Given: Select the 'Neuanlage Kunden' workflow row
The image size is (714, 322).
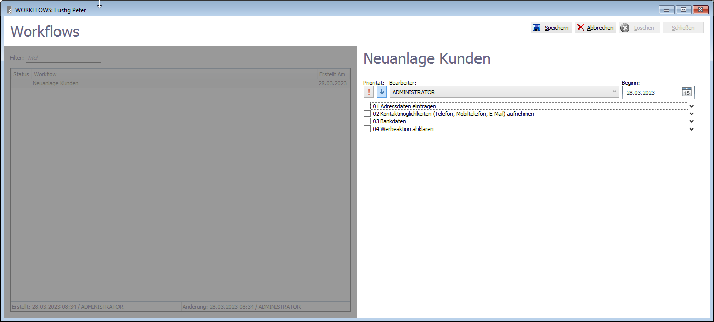Looking at the screenshot, I should pyautogui.click(x=55, y=83).
